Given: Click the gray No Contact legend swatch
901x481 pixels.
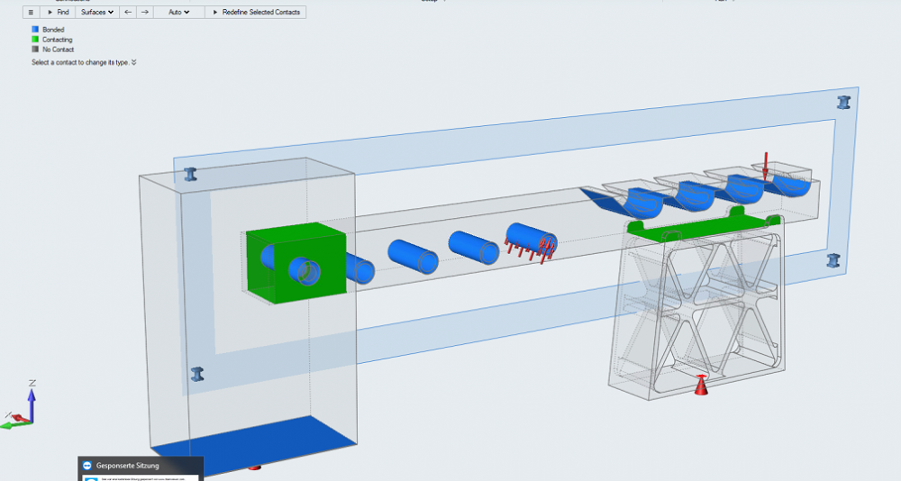Looking at the screenshot, I should click(35, 49).
